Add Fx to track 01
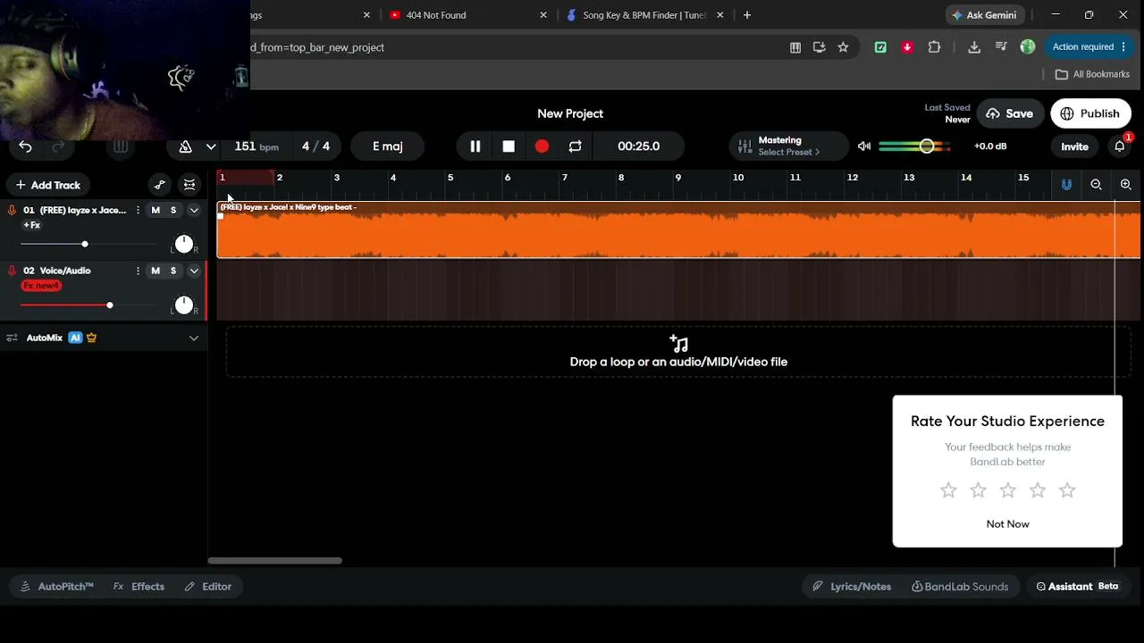 coord(32,225)
